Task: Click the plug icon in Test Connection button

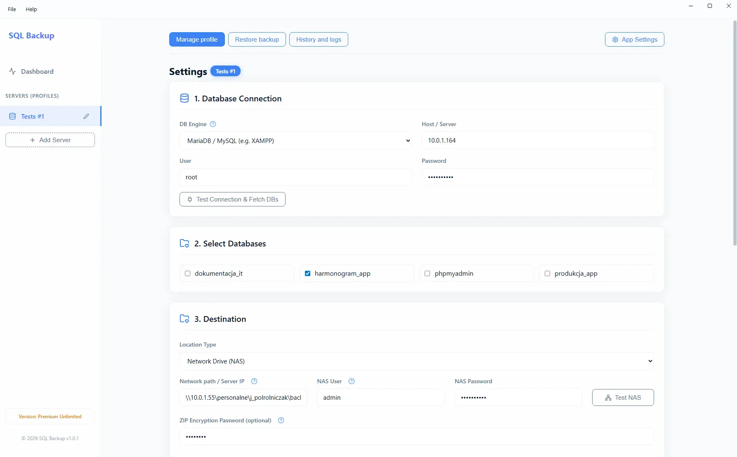Action: [x=190, y=199]
